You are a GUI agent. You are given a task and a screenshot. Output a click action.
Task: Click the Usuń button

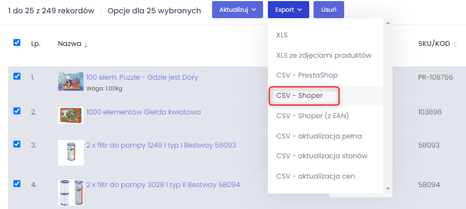pyautogui.click(x=329, y=10)
